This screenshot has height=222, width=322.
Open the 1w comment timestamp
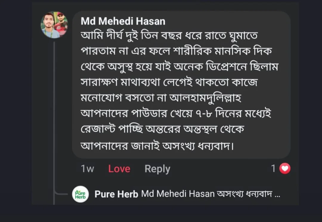click(87, 169)
